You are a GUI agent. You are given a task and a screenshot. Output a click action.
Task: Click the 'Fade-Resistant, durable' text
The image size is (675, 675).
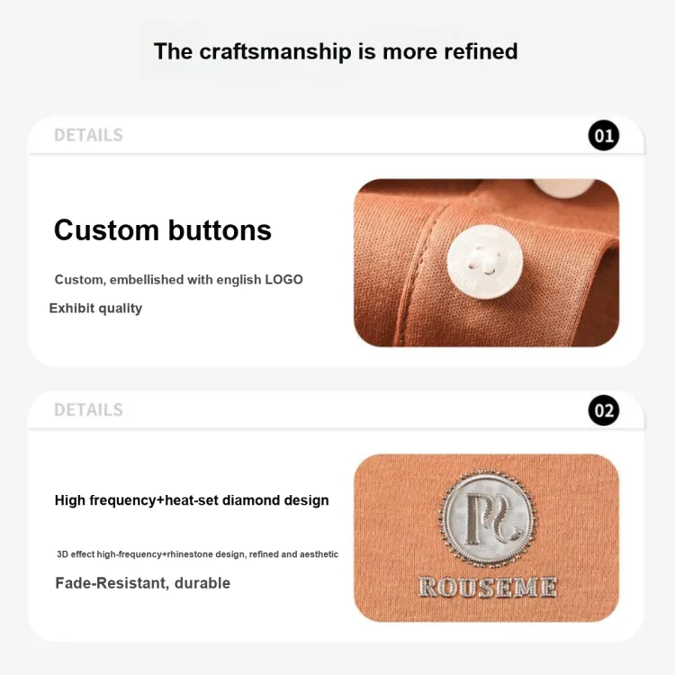pos(143,583)
